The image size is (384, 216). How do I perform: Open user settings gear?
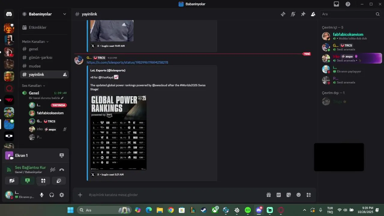point(61,195)
